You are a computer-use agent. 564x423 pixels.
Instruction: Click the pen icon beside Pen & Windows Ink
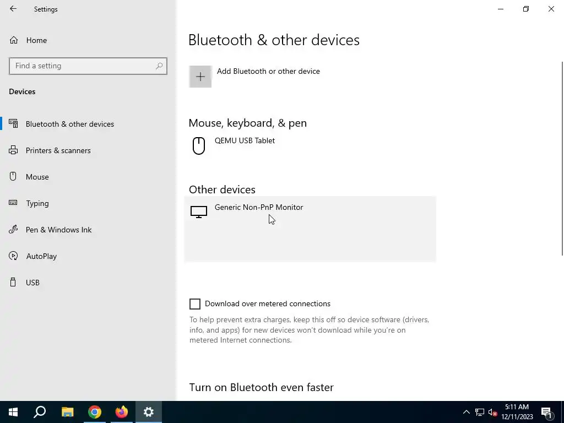pyautogui.click(x=13, y=229)
